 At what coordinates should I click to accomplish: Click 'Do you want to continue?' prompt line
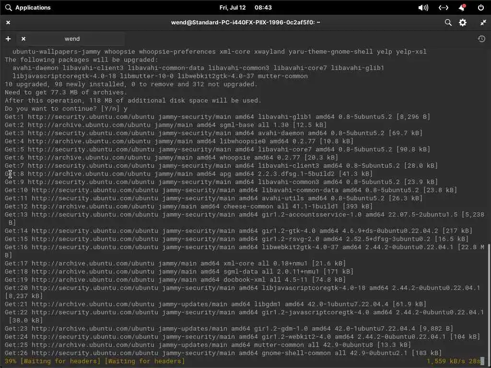tap(66, 109)
